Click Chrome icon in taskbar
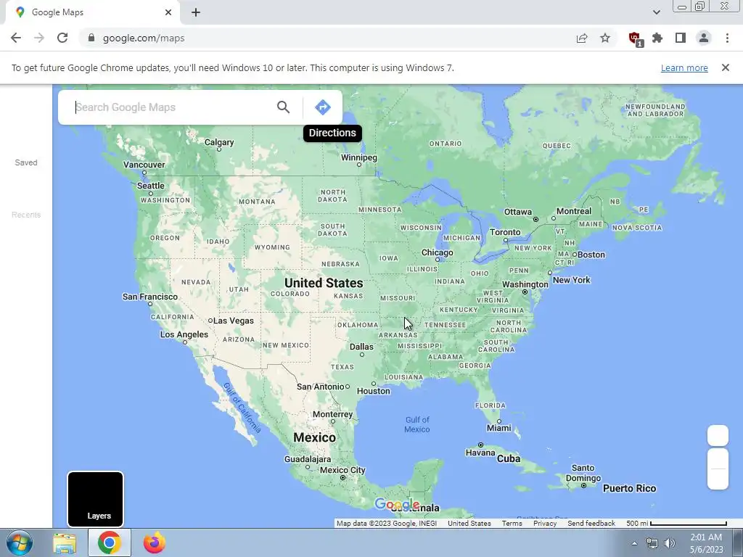This screenshot has height=557, width=743. pyautogui.click(x=110, y=542)
